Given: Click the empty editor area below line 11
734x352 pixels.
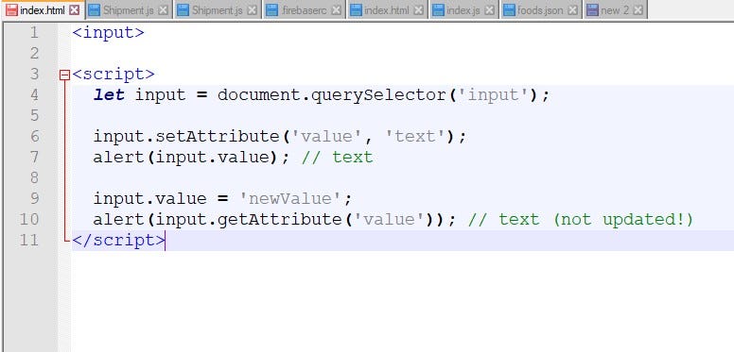Looking at the screenshot, I should pos(403,301).
